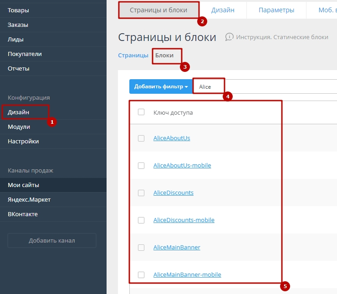Check the AliceAboutUs row checkbox
The height and width of the screenshot is (294, 337).
(141, 138)
